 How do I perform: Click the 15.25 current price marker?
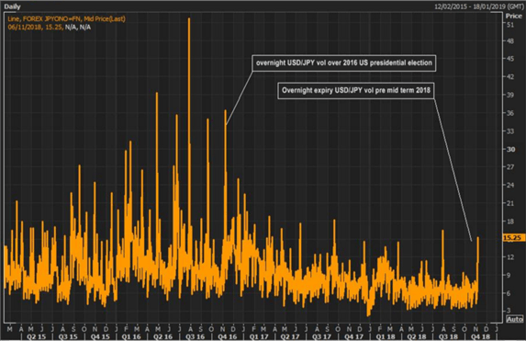pyautogui.click(x=513, y=238)
